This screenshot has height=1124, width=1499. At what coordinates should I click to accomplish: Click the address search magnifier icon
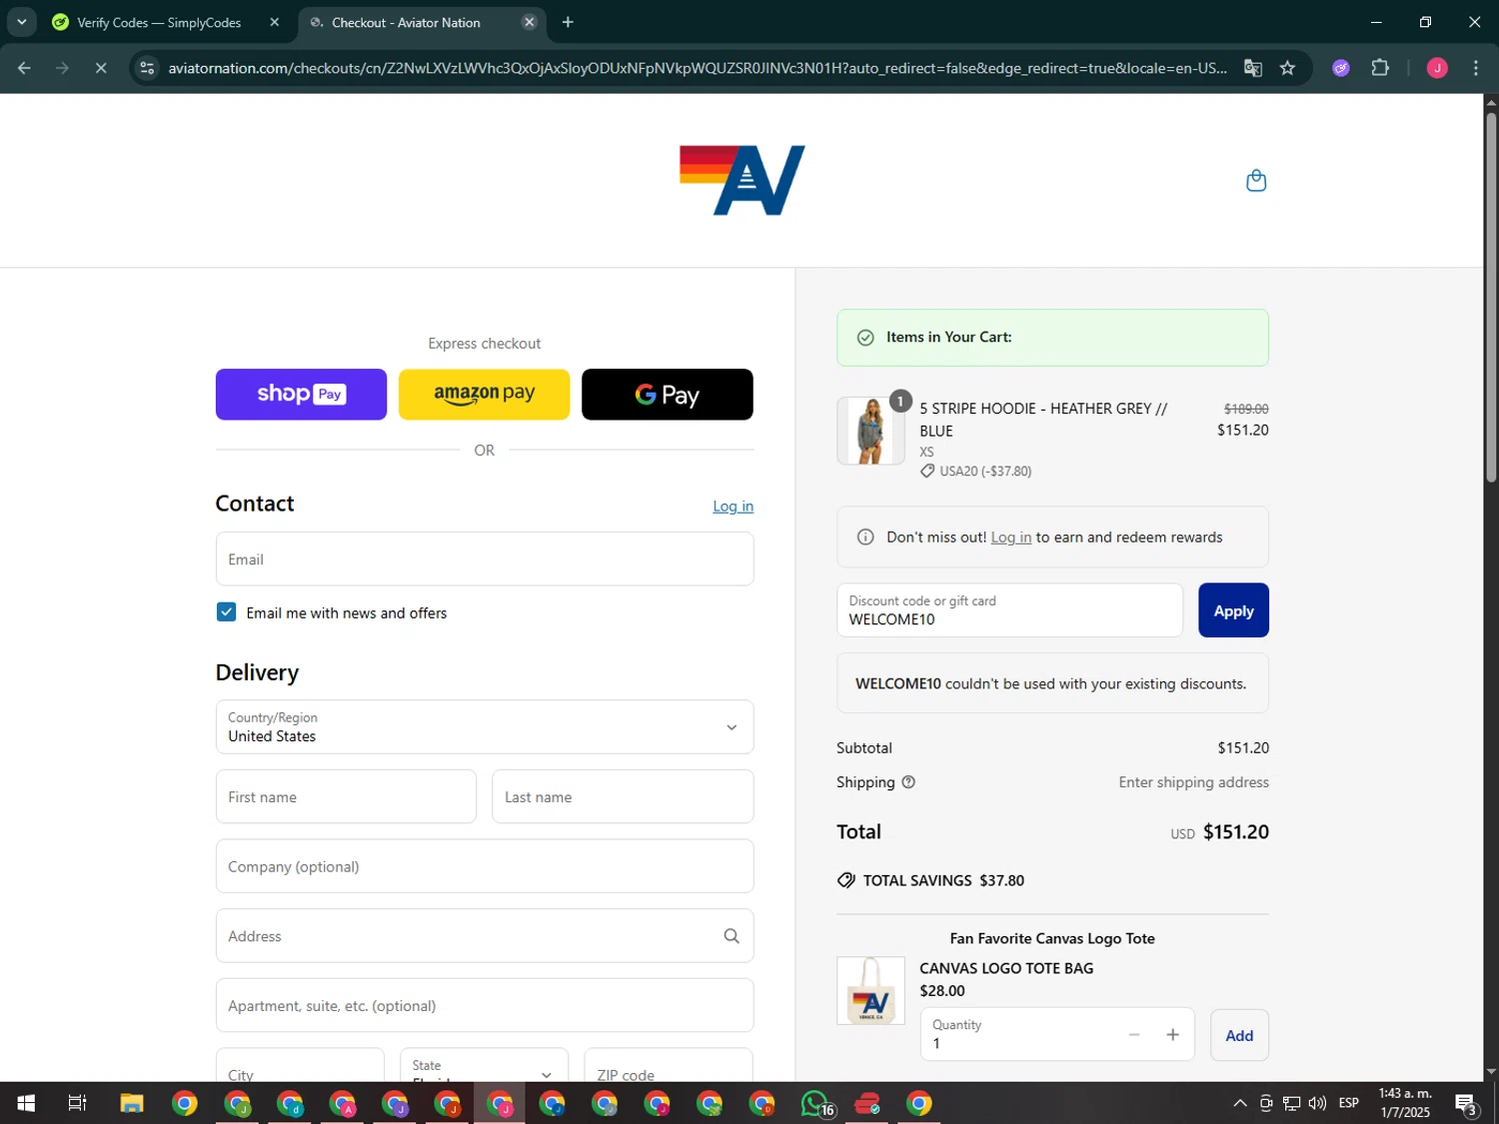pos(732,936)
